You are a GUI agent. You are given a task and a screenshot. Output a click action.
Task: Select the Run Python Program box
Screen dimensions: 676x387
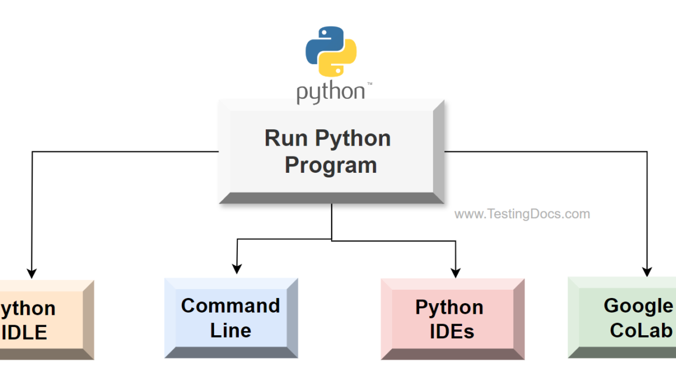331,152
